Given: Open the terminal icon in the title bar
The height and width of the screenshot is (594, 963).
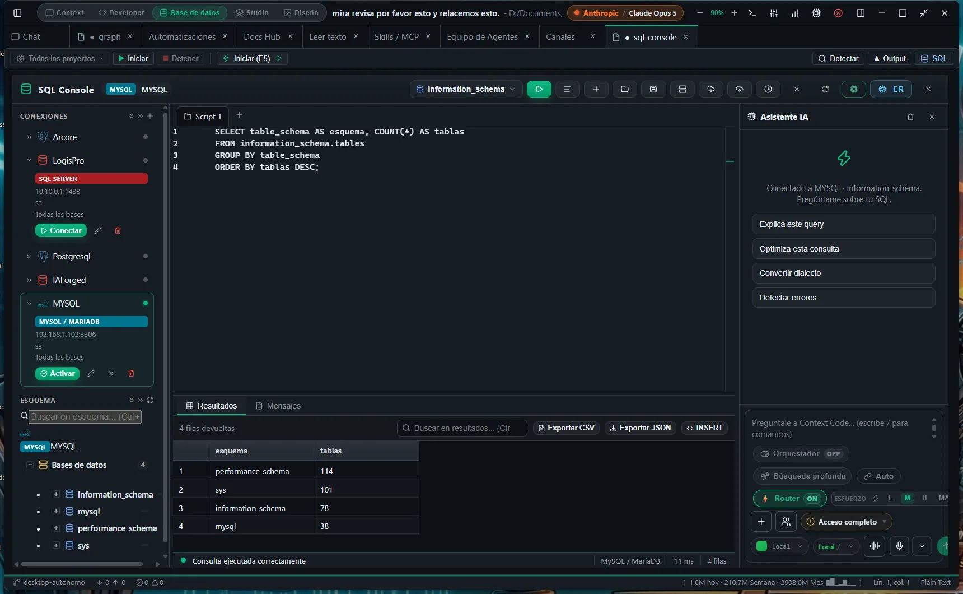Looking at the screenshot, I should tap(752, 13).
